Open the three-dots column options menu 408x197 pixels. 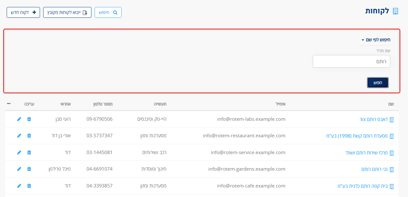9,104
